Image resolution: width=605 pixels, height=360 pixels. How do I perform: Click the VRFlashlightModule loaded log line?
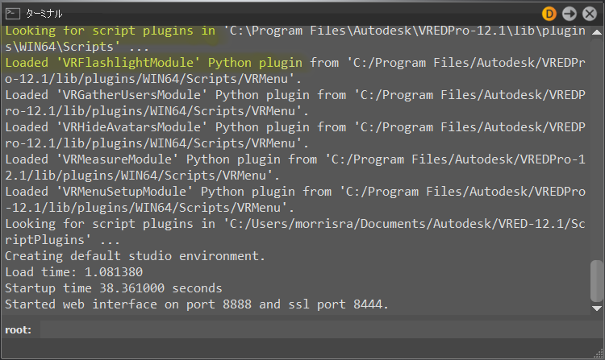tap(295, 70)
